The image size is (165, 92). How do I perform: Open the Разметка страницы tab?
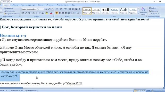pos(28,5)
